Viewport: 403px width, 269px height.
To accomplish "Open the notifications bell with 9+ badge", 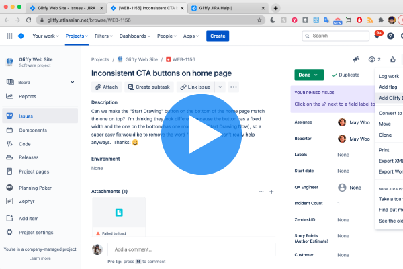I will point(377,36).
